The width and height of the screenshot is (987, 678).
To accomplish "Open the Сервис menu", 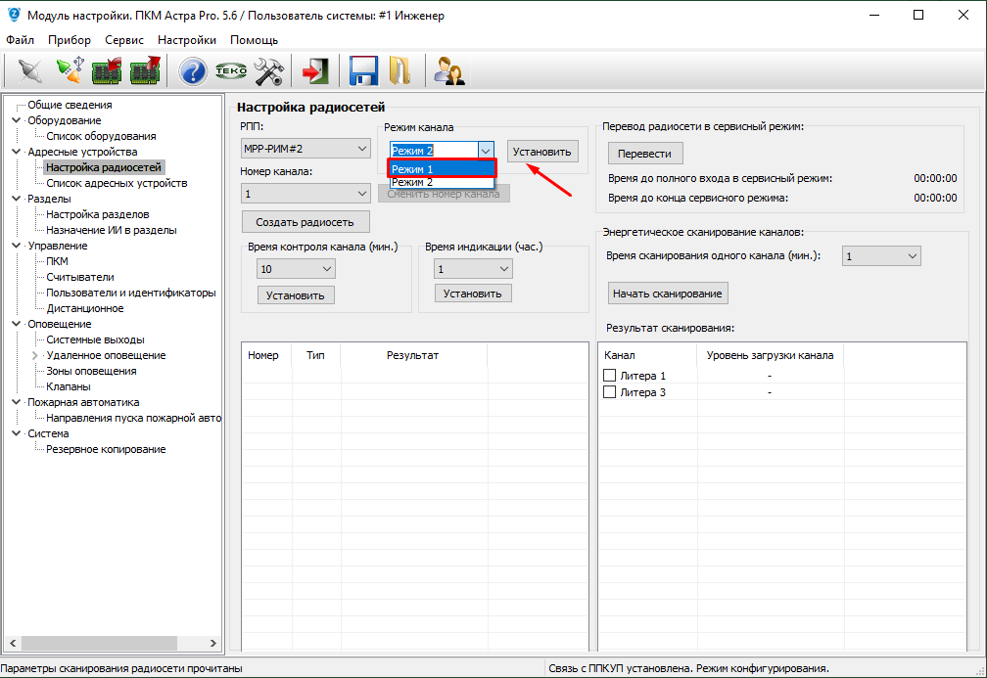I will tap(124, 39).
